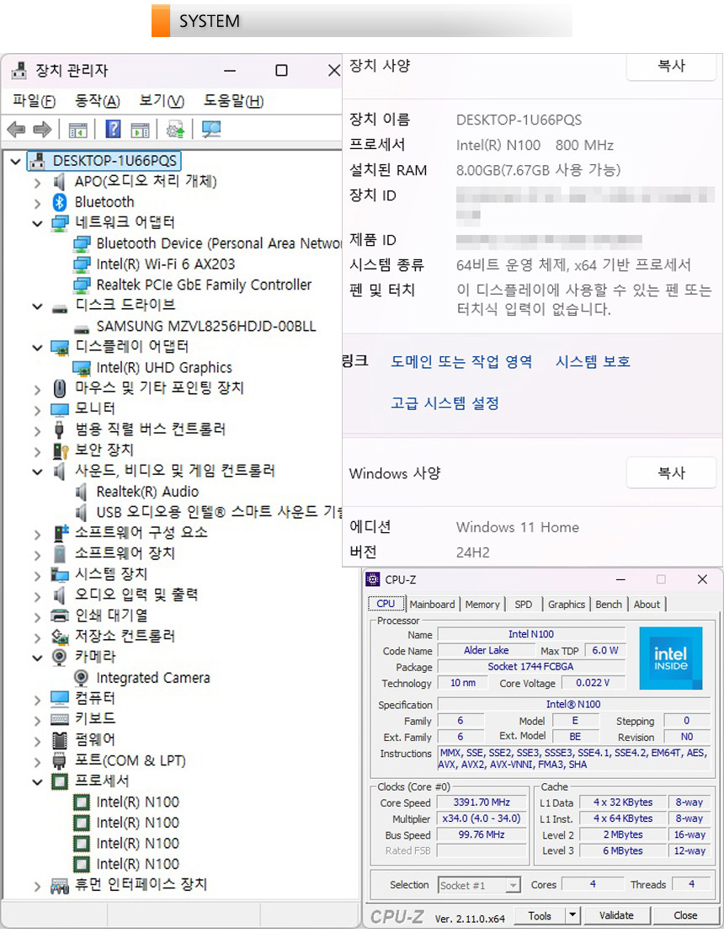Switch to the Bench tab in CPU-Z

[609, 604]
